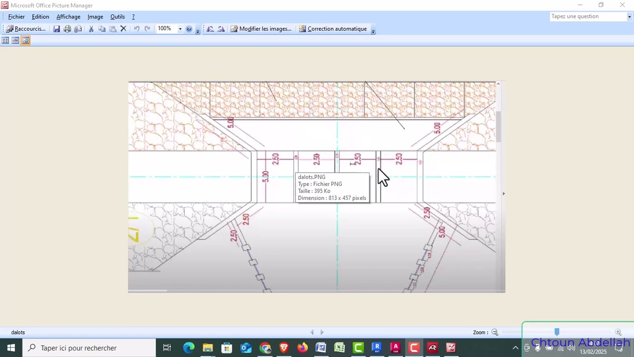Open the Image menu
Viewport: 634px width, 357px height.
pyautogui.click(x=95, y=17)
